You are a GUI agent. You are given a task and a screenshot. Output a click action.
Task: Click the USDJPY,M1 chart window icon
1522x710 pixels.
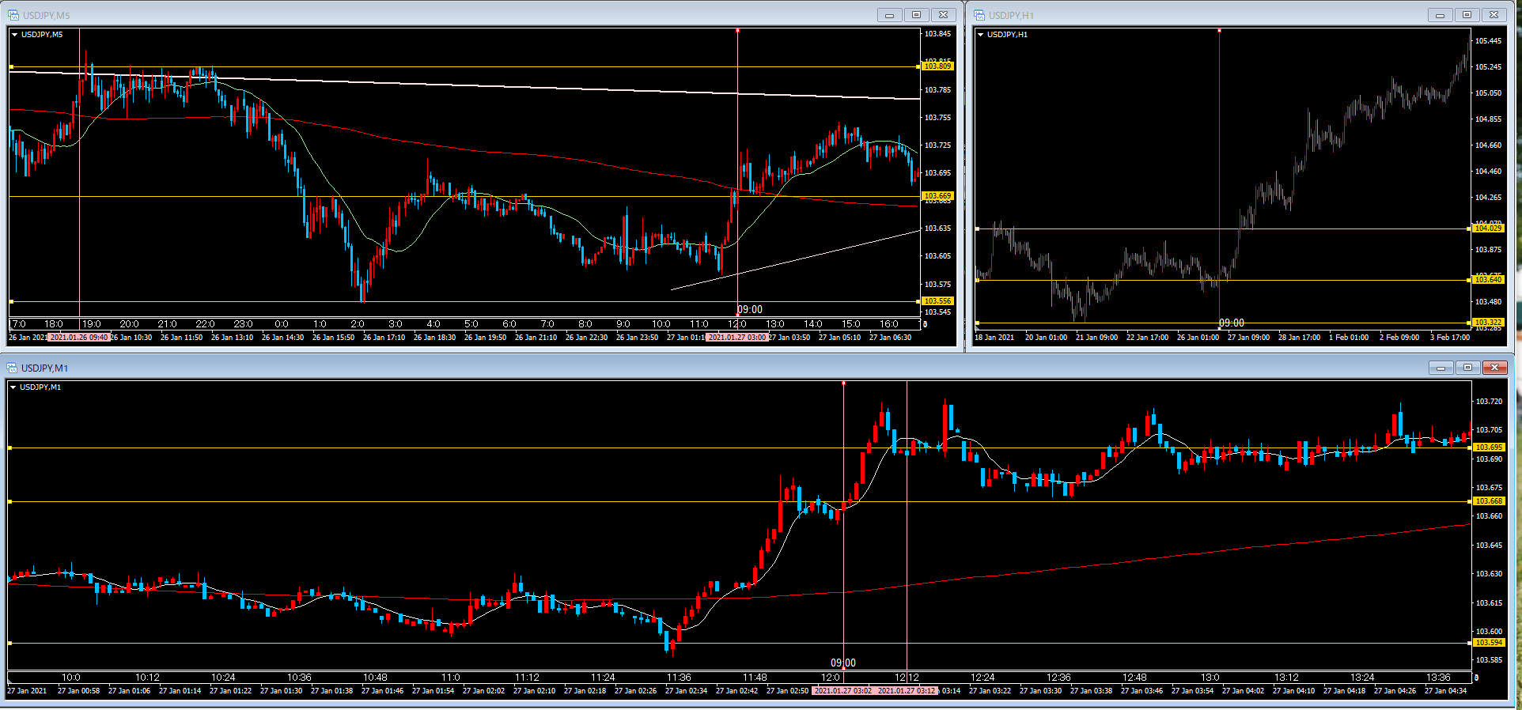[x=13, y=368]
